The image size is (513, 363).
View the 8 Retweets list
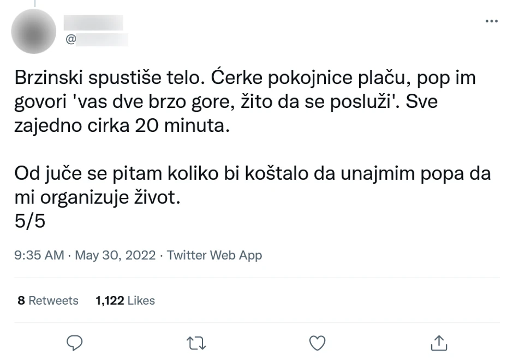(x=48, y=300)
